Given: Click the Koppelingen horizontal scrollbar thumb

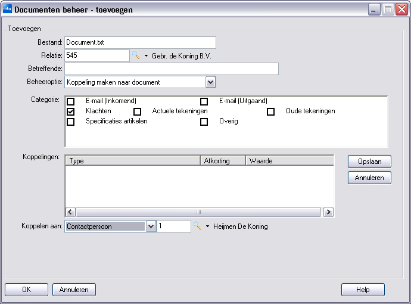Looking at the screenshot, I should [x=198, y=212].
